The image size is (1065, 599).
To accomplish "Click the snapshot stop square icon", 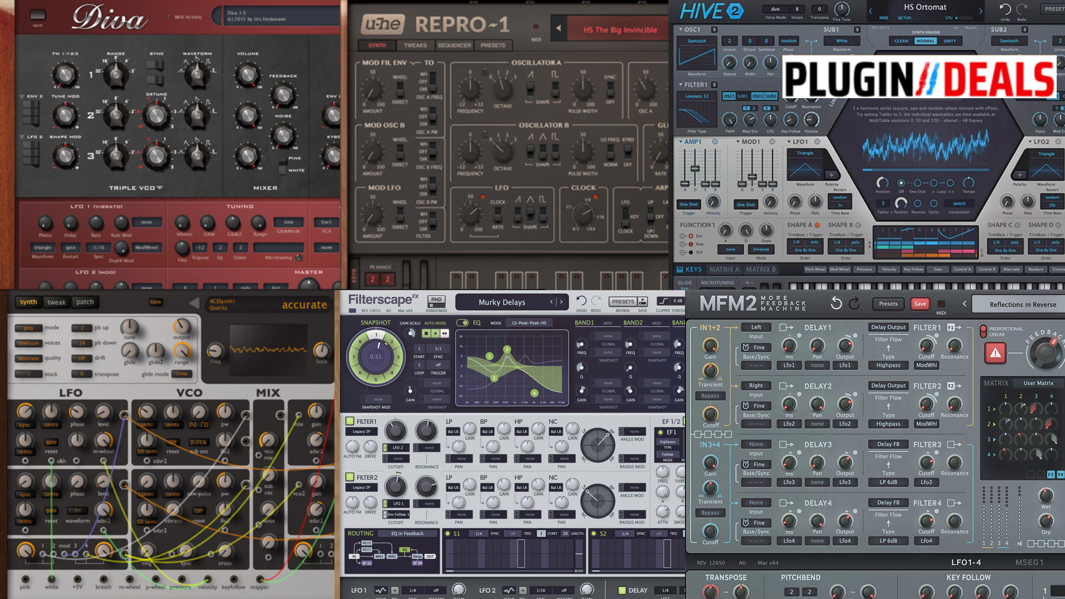I will click(x=426, y=333).
